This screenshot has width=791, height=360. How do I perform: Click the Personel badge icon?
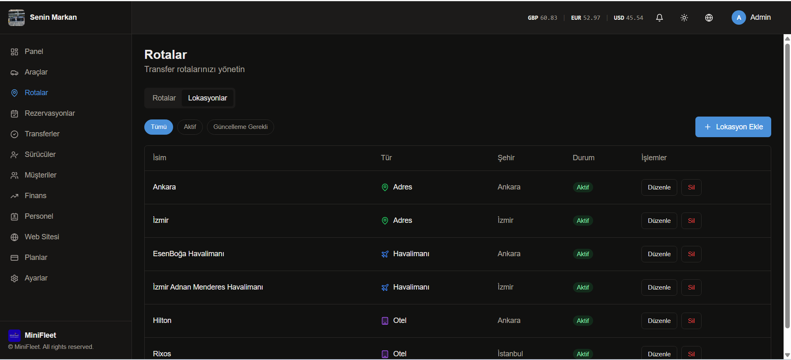[14, 217]
